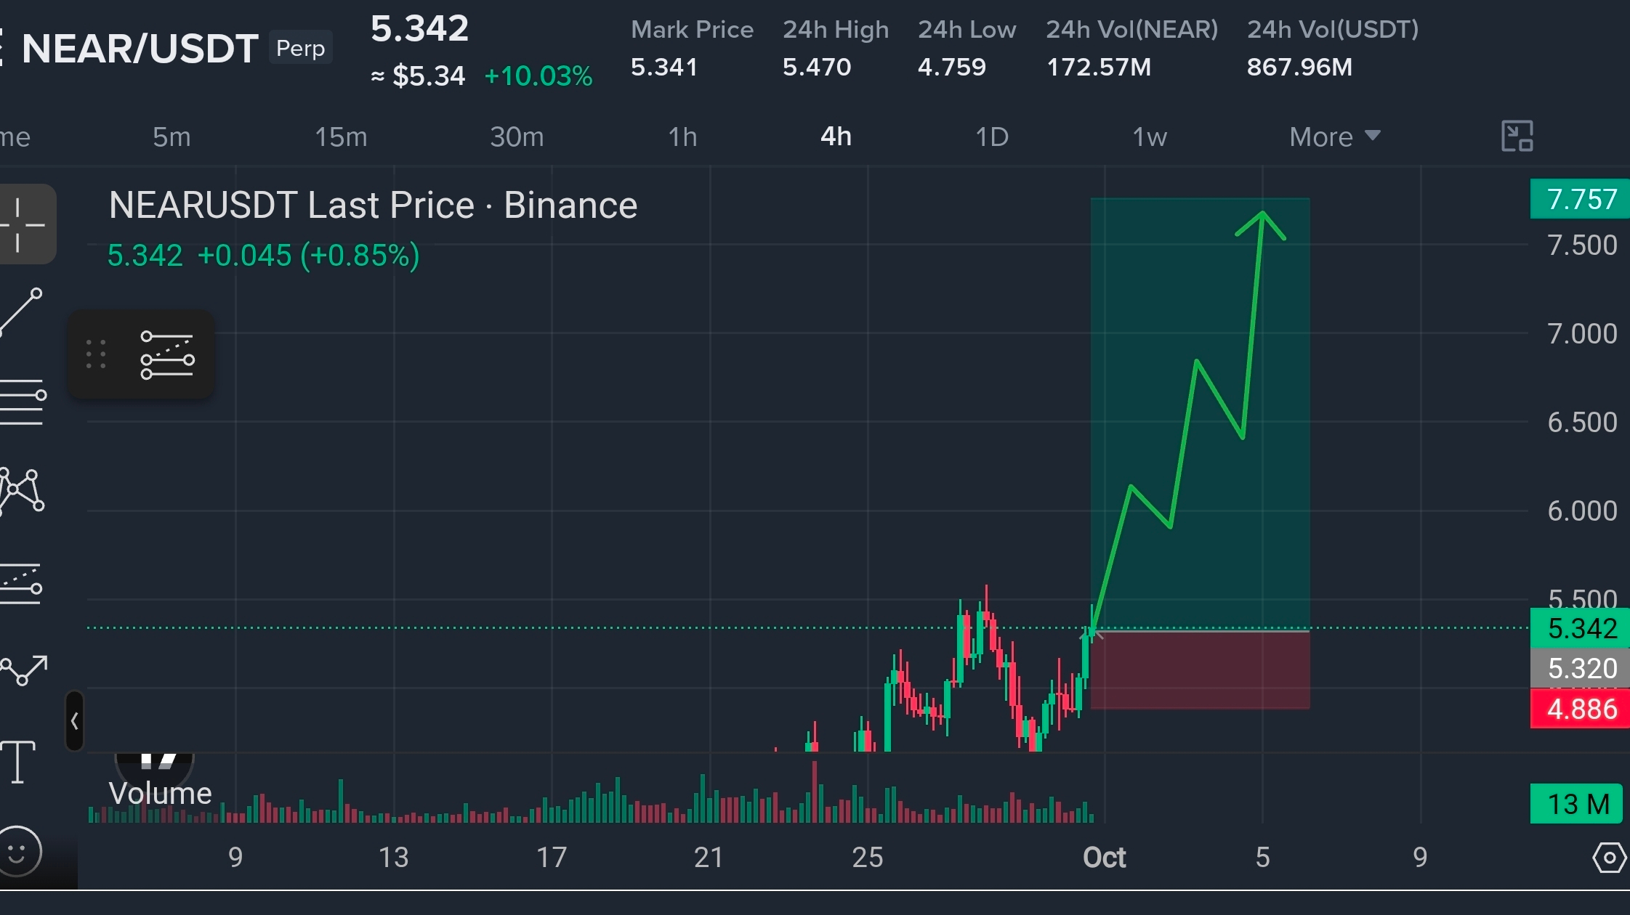This screenshot has height=915, width=1630.
Task: Expand the More timeframes dropdown
Action: [x=1334, y=137]
